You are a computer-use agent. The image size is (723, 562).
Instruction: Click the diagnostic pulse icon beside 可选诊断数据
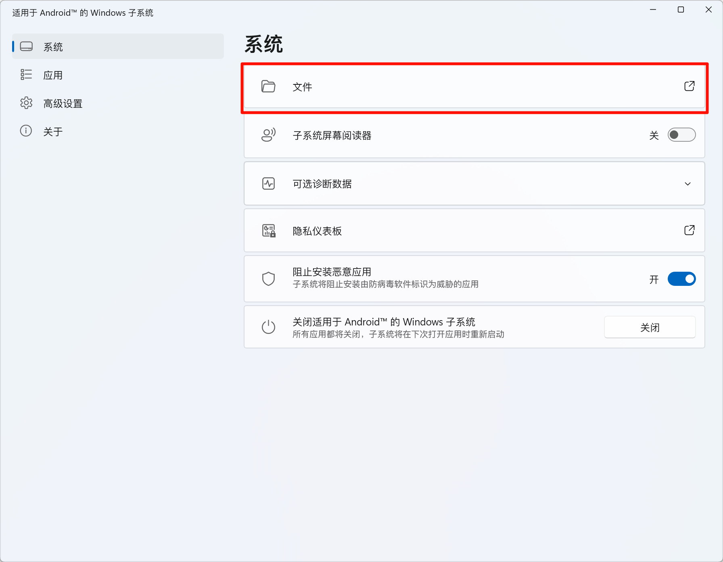tap(268, 184)
